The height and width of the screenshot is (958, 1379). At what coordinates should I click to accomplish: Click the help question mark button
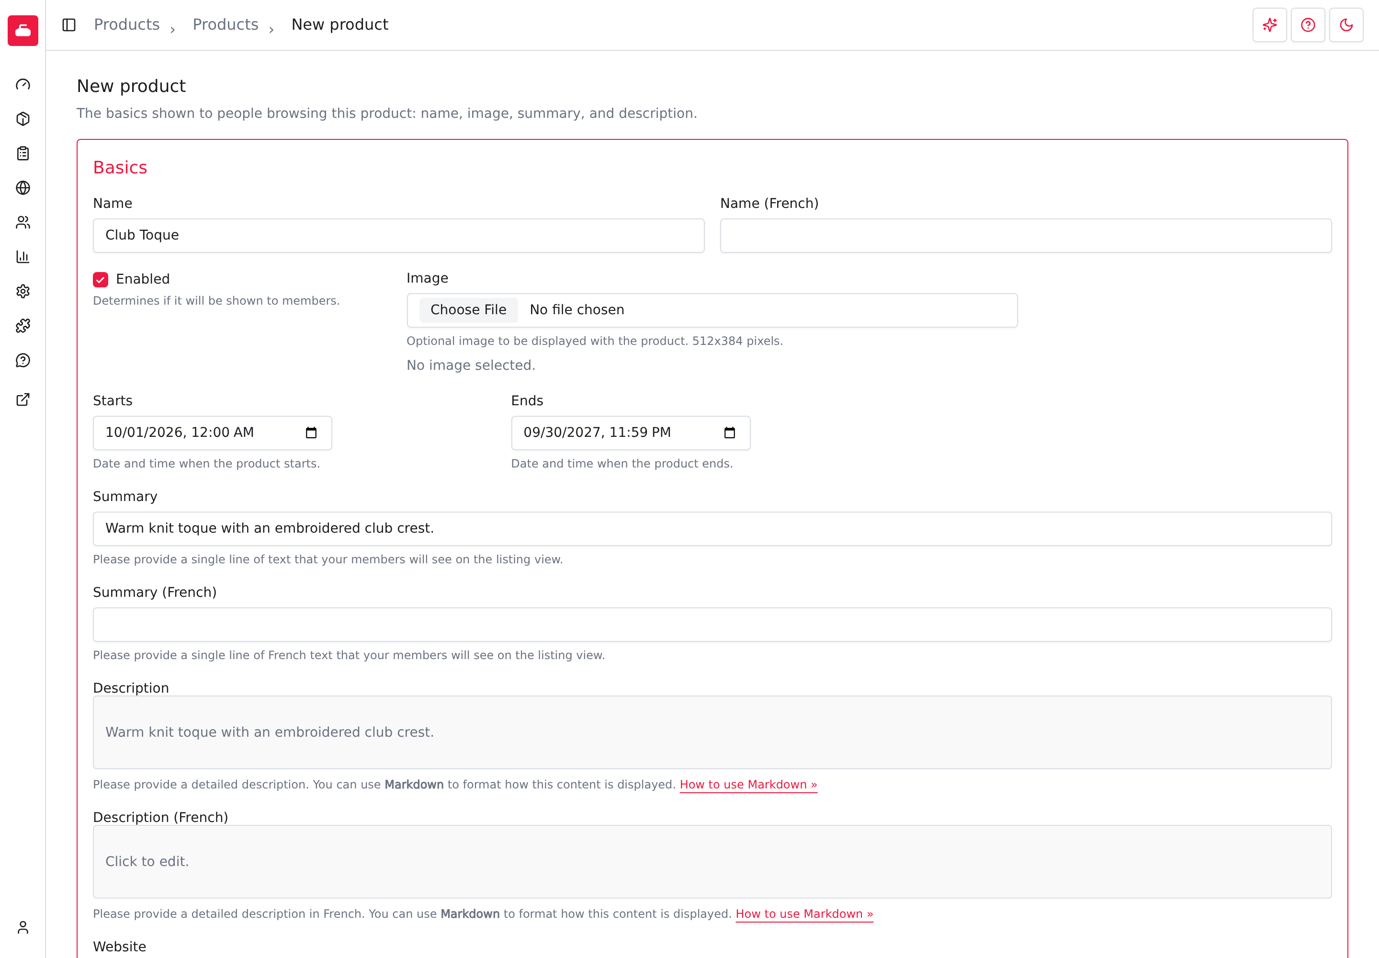1308,24
